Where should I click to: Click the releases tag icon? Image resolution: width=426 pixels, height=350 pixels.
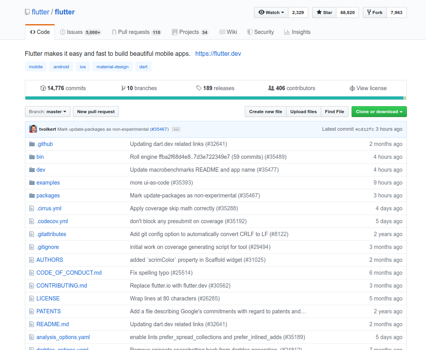[199, 88]
